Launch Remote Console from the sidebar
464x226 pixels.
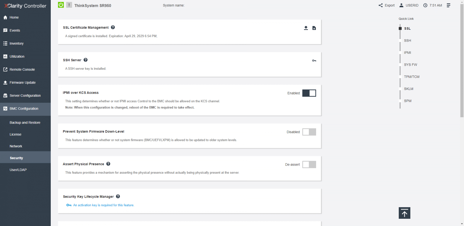[25, 69]
